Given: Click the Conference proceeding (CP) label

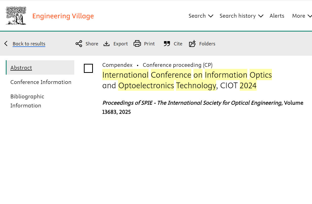Looking at the screenshot, I should tap(178, 65).
